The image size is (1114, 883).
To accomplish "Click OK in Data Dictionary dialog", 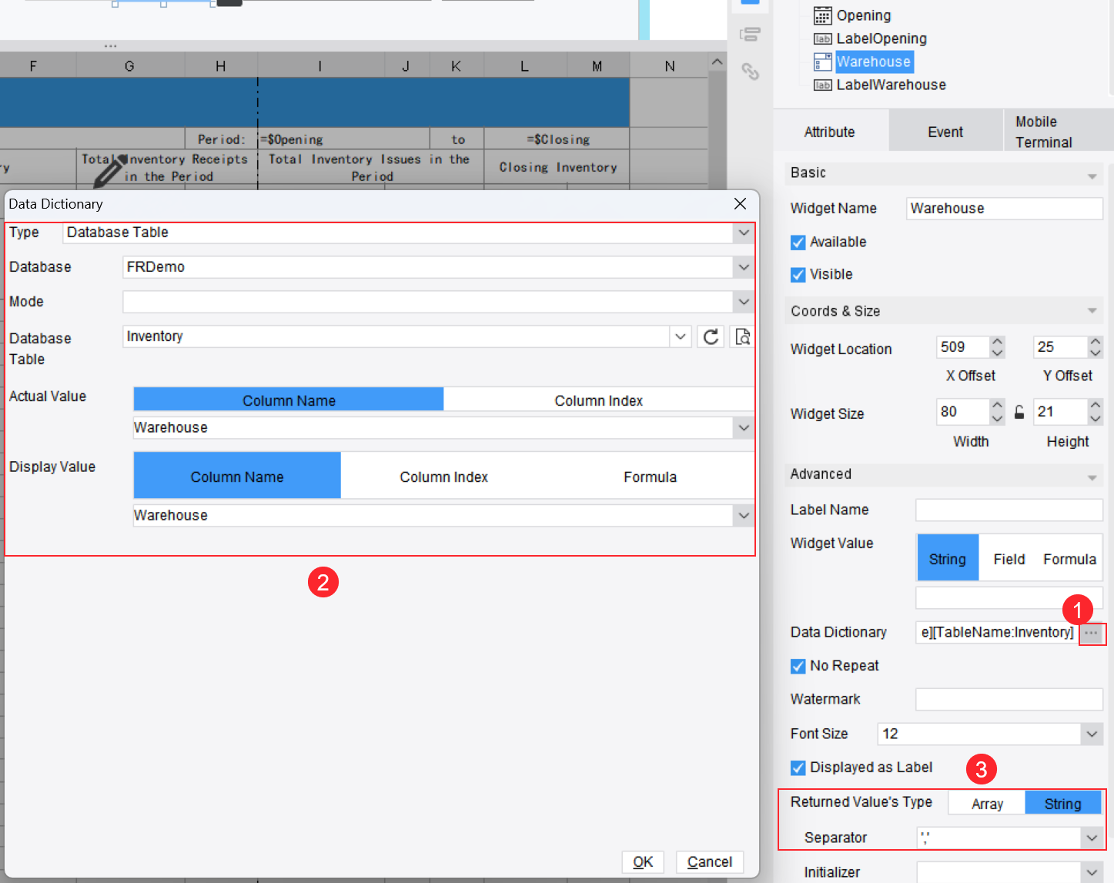I will (643, 862).
